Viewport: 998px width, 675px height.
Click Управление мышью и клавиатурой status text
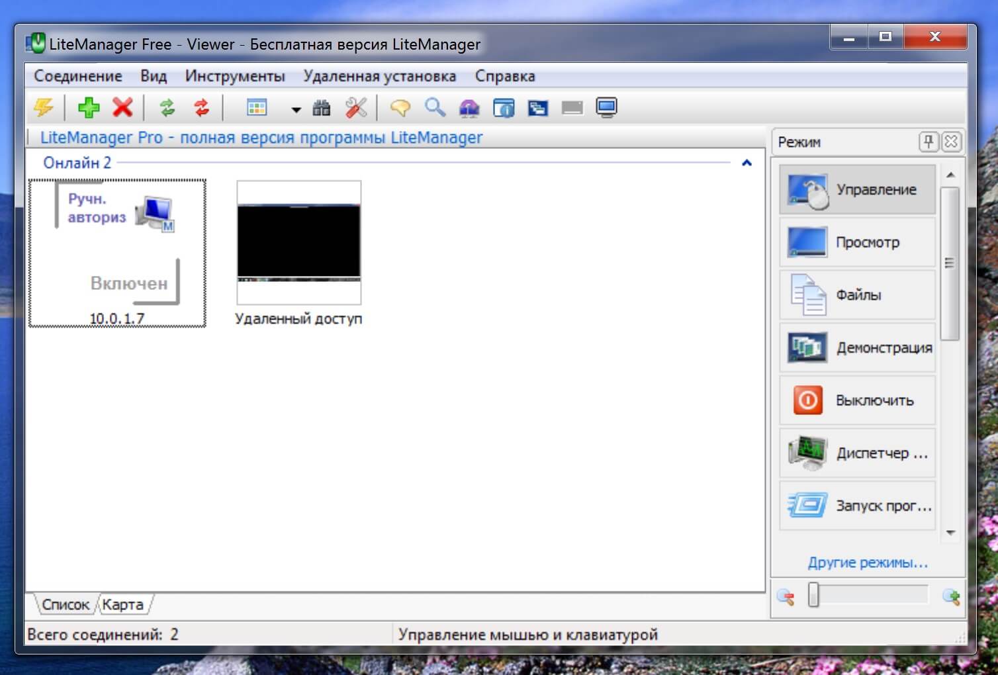[x=528, y=635]
